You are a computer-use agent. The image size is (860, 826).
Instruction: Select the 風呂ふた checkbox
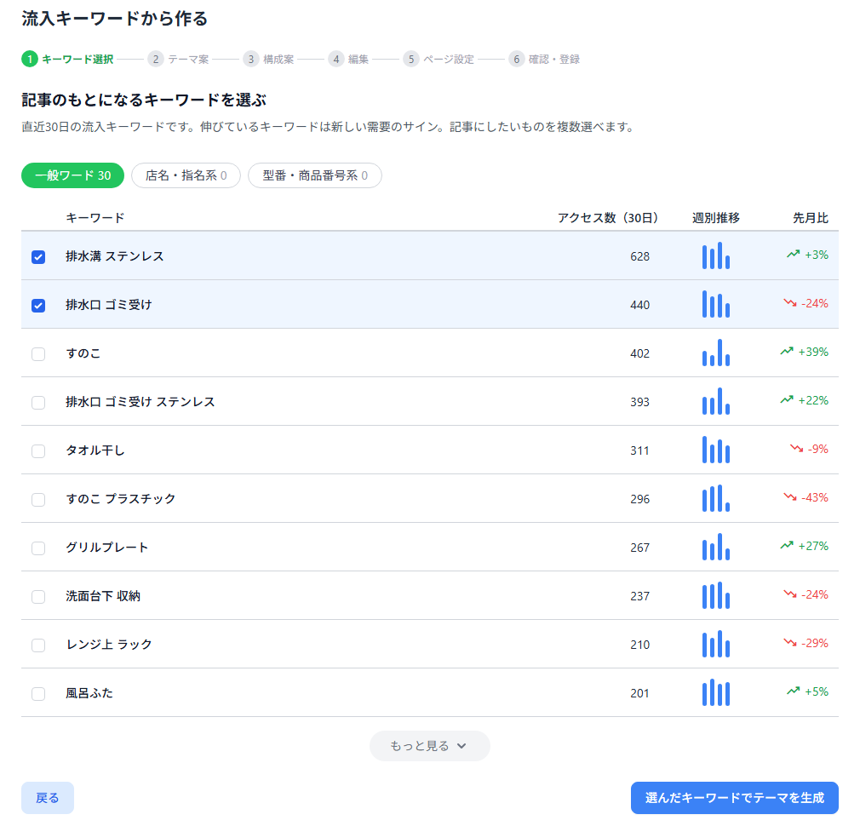point(38,694)
